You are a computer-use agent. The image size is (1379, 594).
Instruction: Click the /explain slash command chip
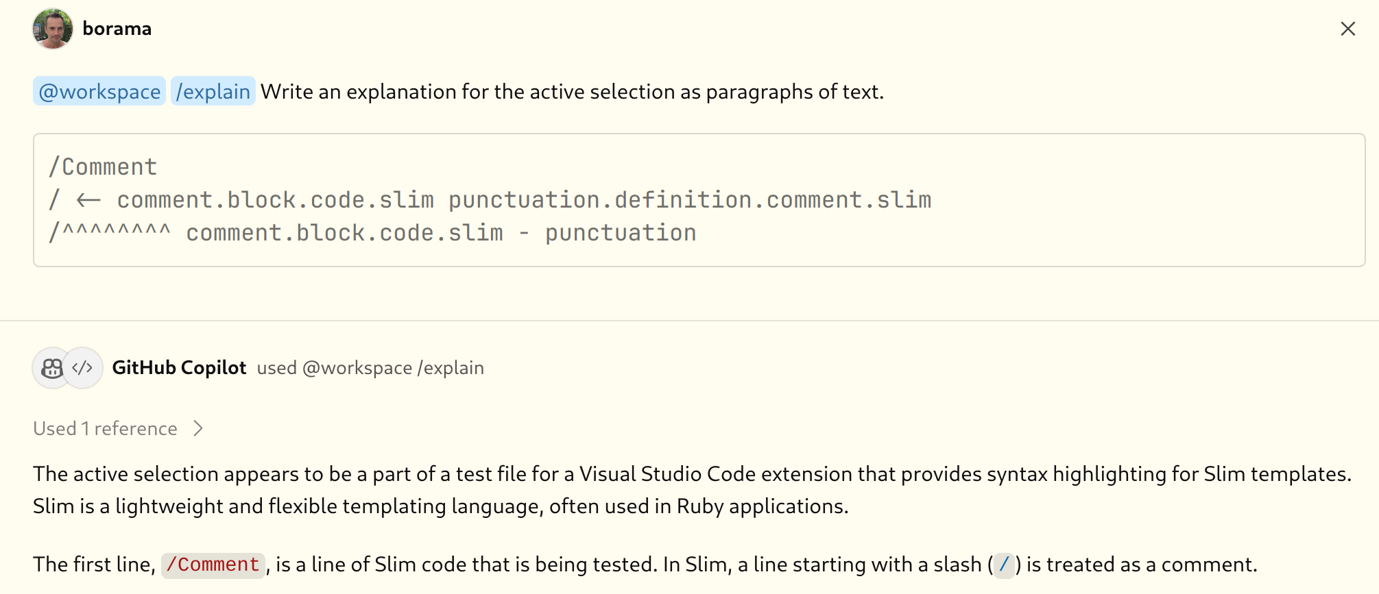pos(213,91)
